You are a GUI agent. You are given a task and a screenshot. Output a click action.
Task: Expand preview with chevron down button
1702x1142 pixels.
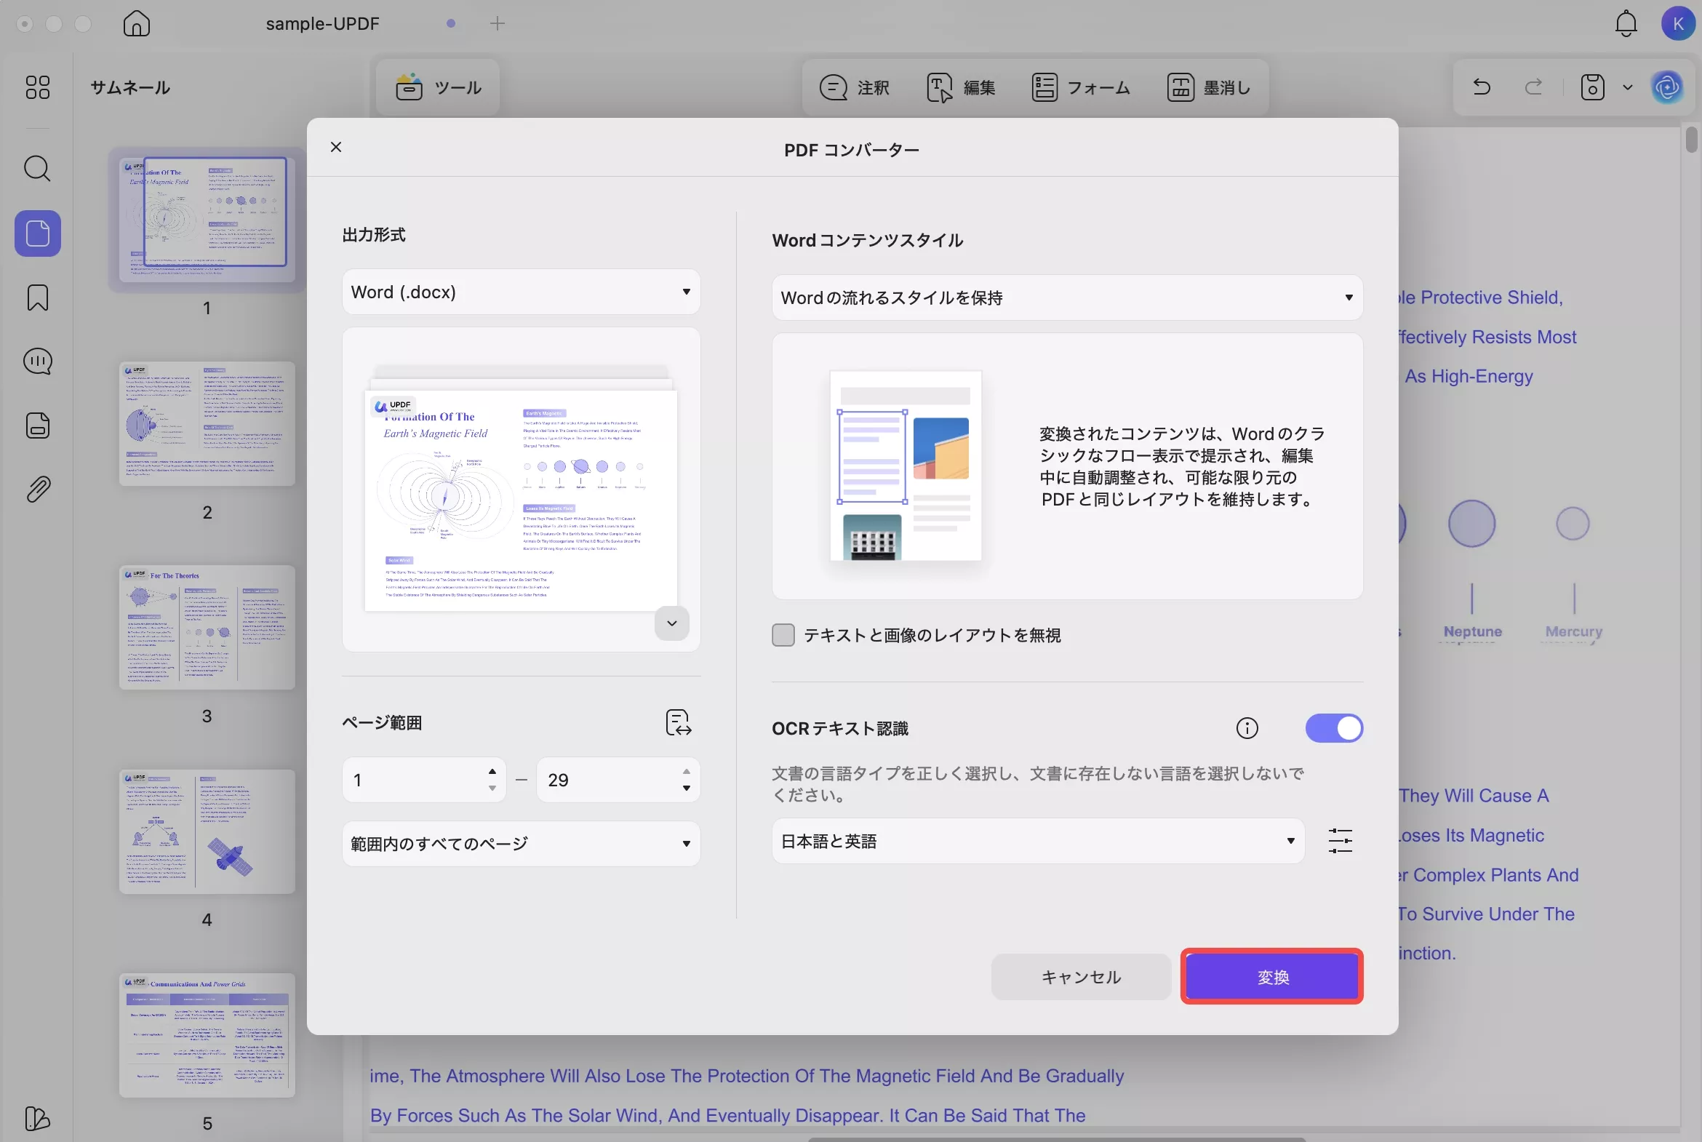click(x=671, y=623)
